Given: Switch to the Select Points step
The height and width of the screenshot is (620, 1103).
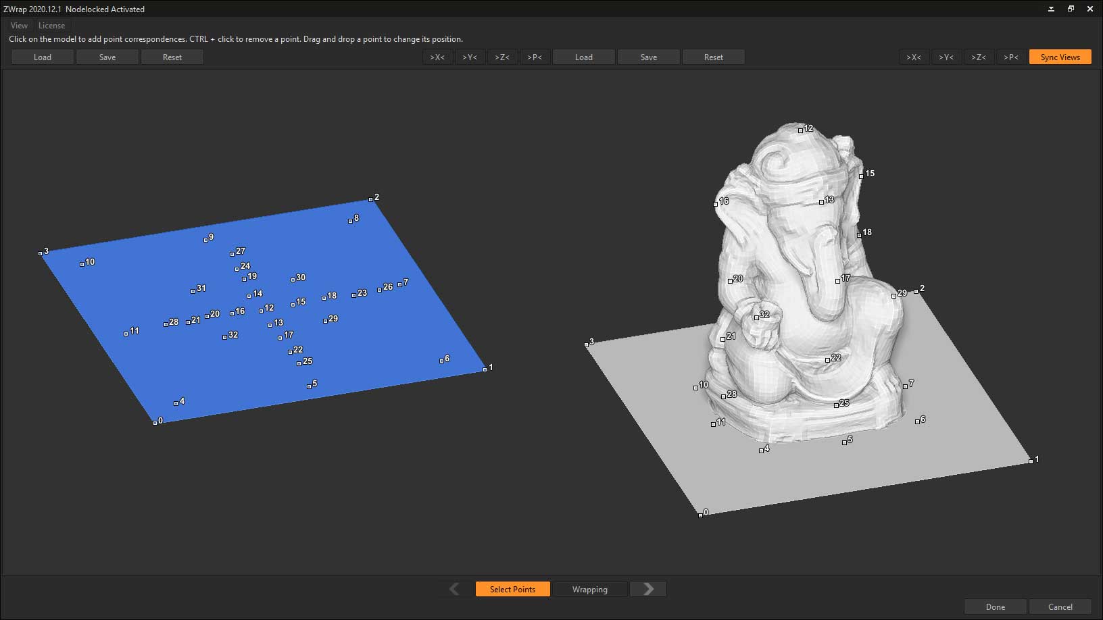Looking at the screenshot, I should pos(512,590).
